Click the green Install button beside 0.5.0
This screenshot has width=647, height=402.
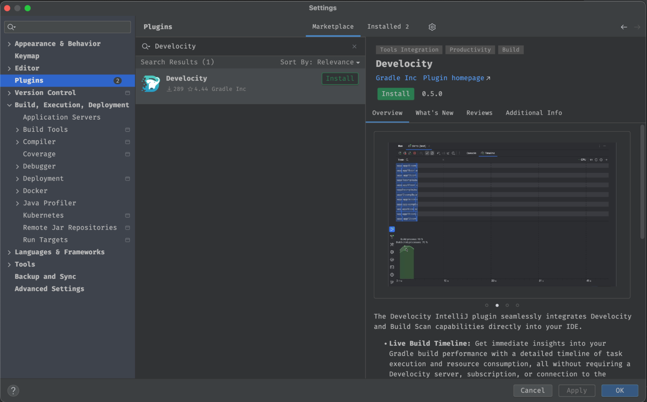click(x=396, y=94)
